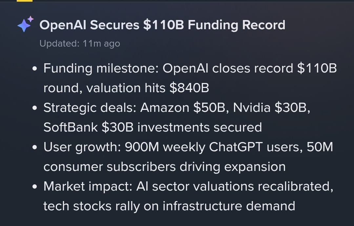This screenshot has width=354, height=226.
Task: Select the User growth label text
Action: [82, 147]
